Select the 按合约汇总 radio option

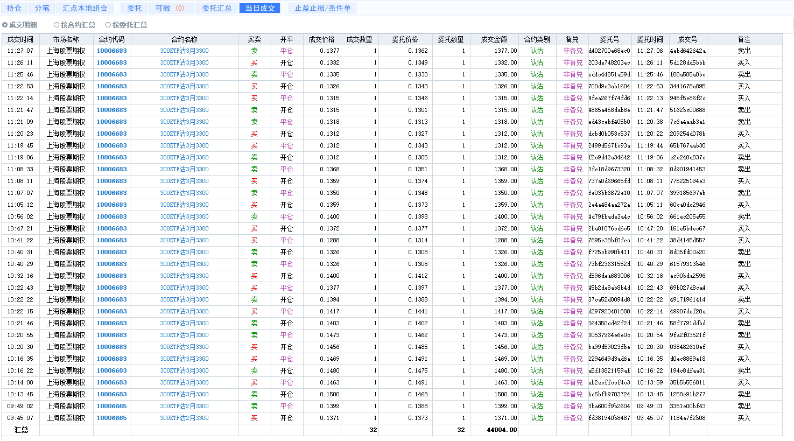point(74,25)
